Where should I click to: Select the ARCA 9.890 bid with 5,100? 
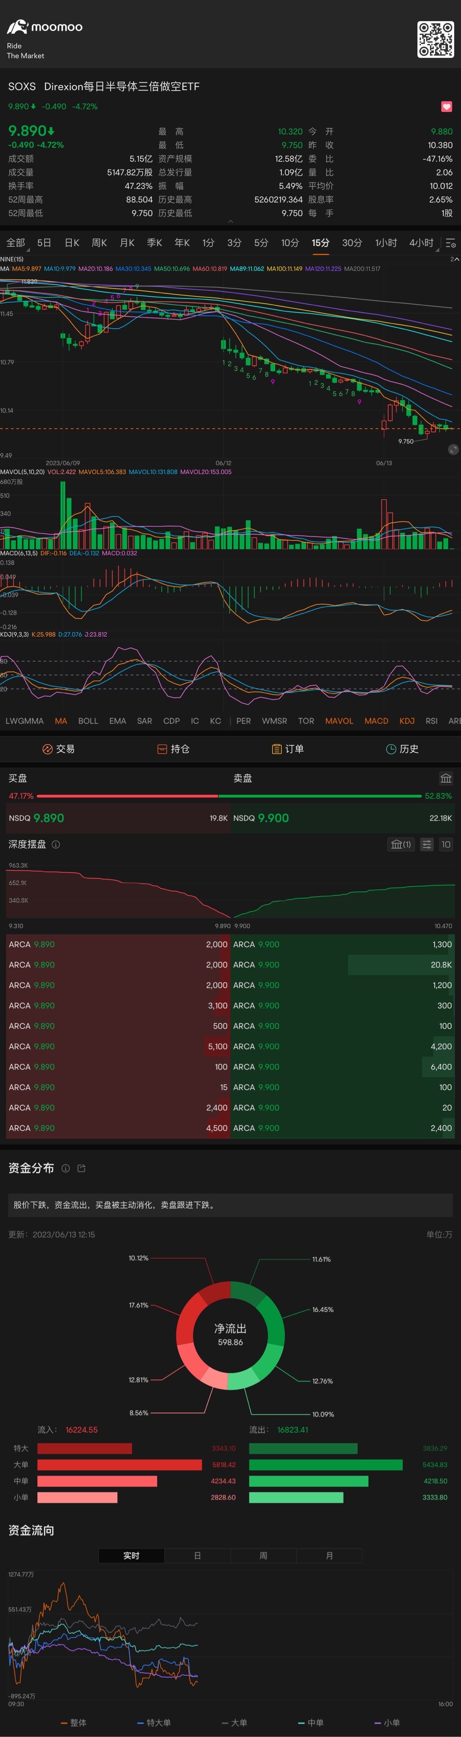(118, 1047)
